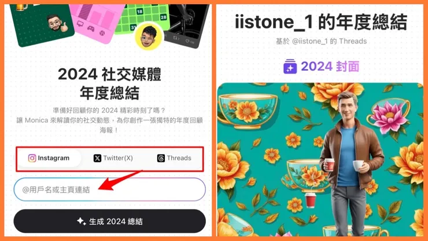
Task: Click the 生成 2024 總結 button
Action: click(109, 221)
